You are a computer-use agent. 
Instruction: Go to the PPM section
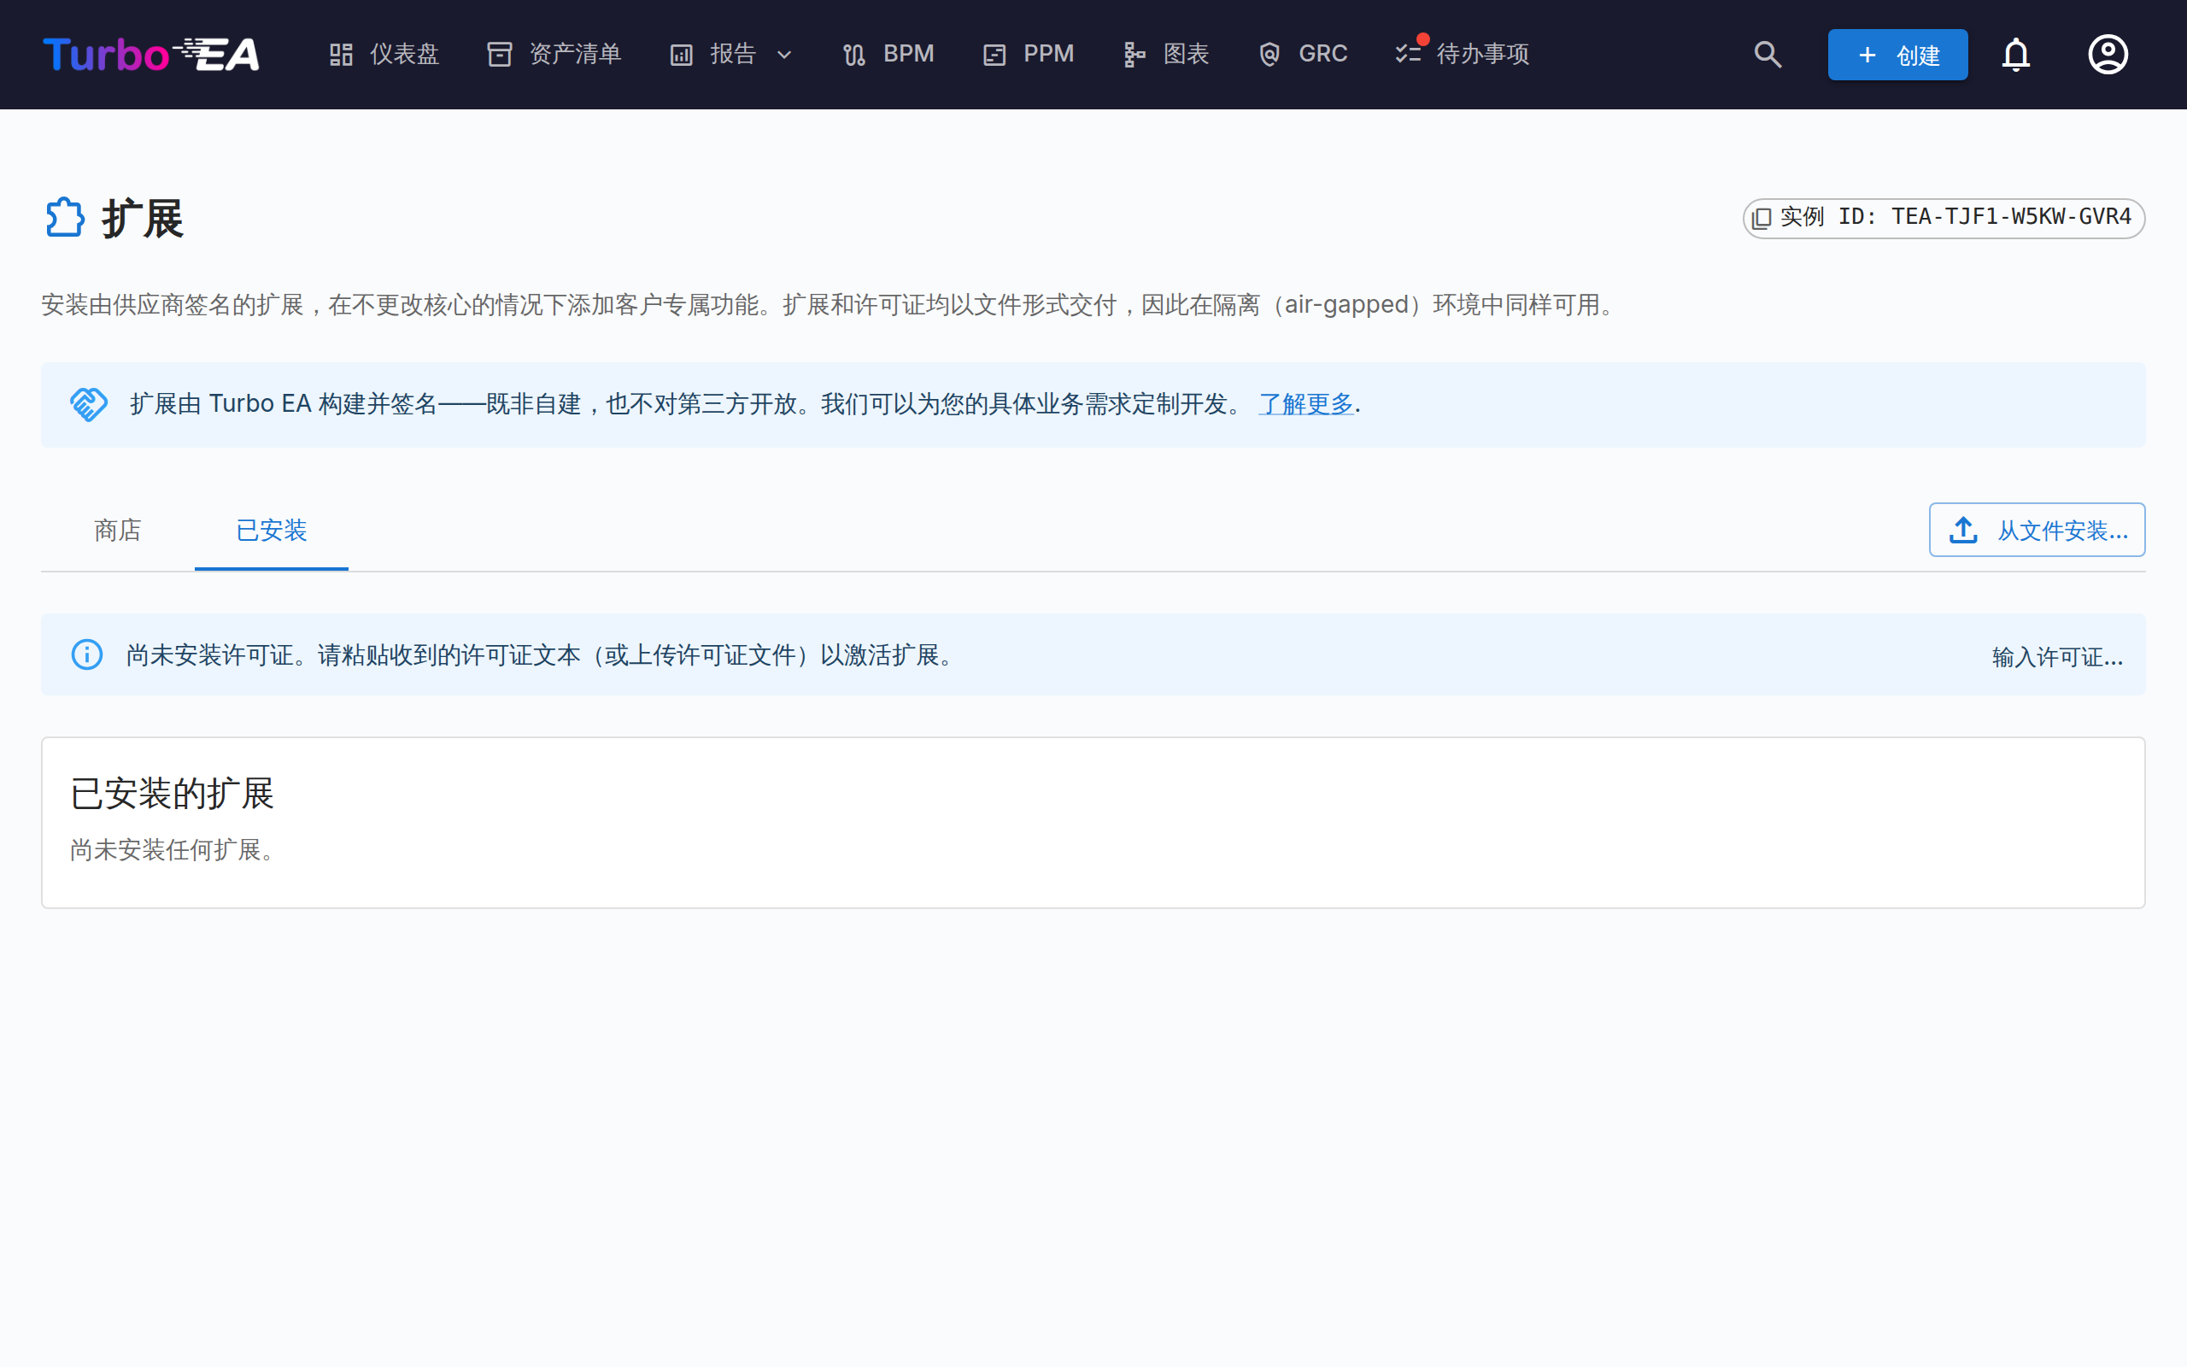[x=1029, y=54]
